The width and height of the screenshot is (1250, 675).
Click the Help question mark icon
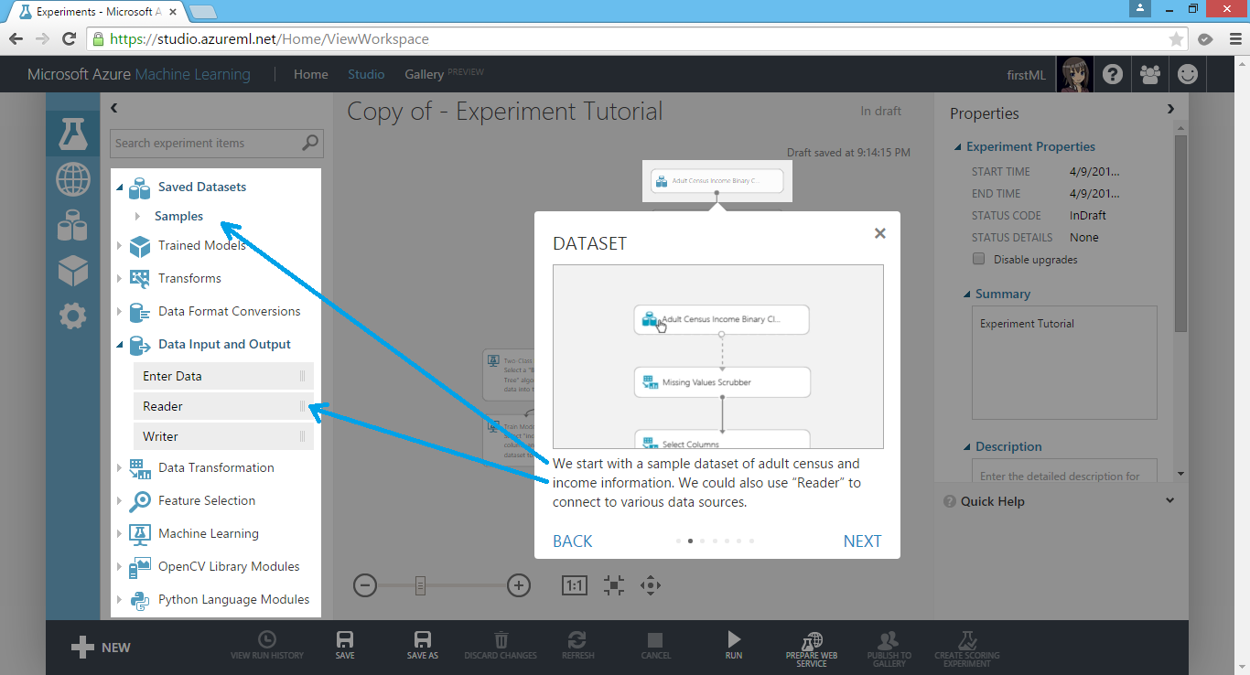pos(1112,75)
